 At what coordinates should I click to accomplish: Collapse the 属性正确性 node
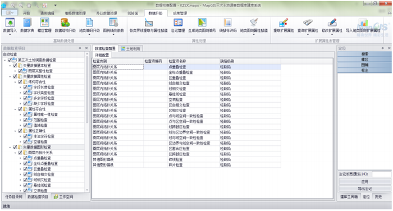[15, 131]
